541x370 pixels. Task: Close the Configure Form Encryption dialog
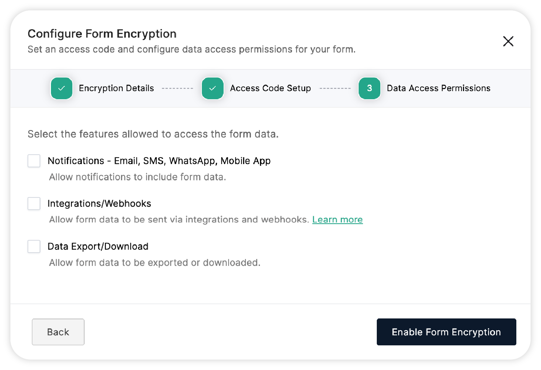tap(508, 41)
